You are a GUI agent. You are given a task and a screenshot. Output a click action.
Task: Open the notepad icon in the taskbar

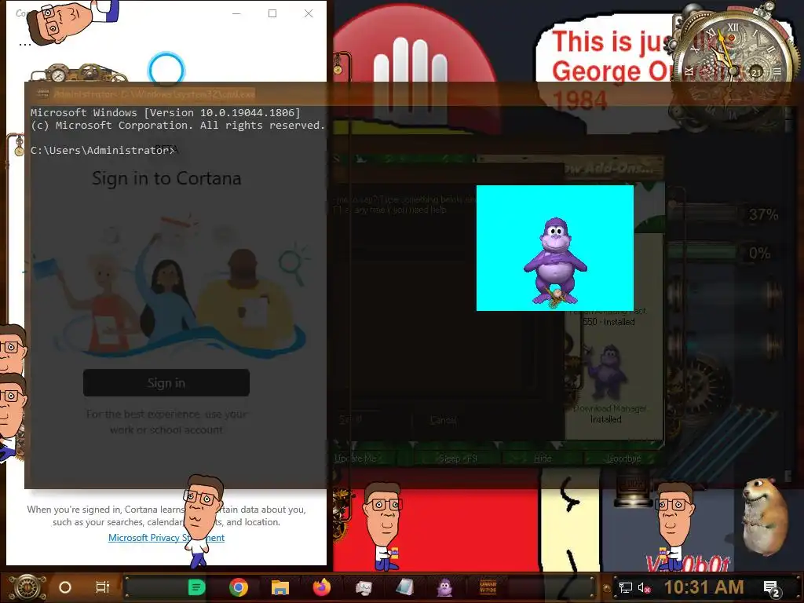point(404,587)
